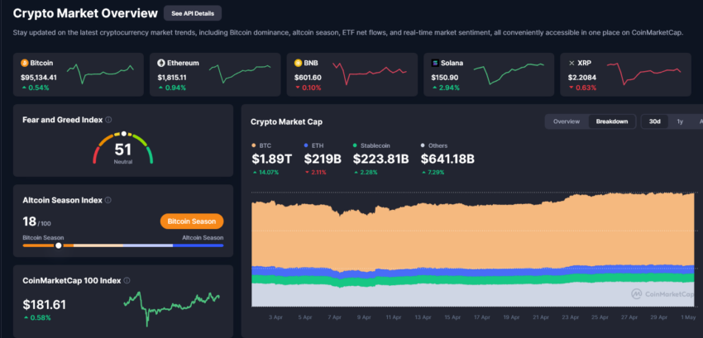Toggle ETH series in chart legend
The image size is (703, 338).
[313, 145]
